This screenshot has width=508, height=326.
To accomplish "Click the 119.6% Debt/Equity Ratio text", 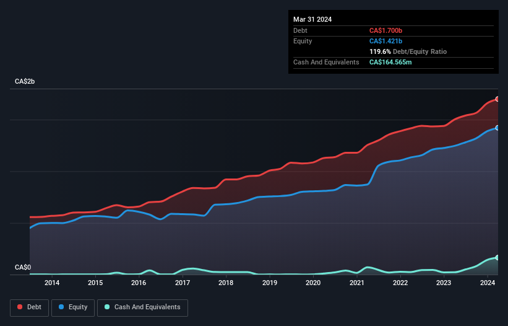I will (408, 51).
